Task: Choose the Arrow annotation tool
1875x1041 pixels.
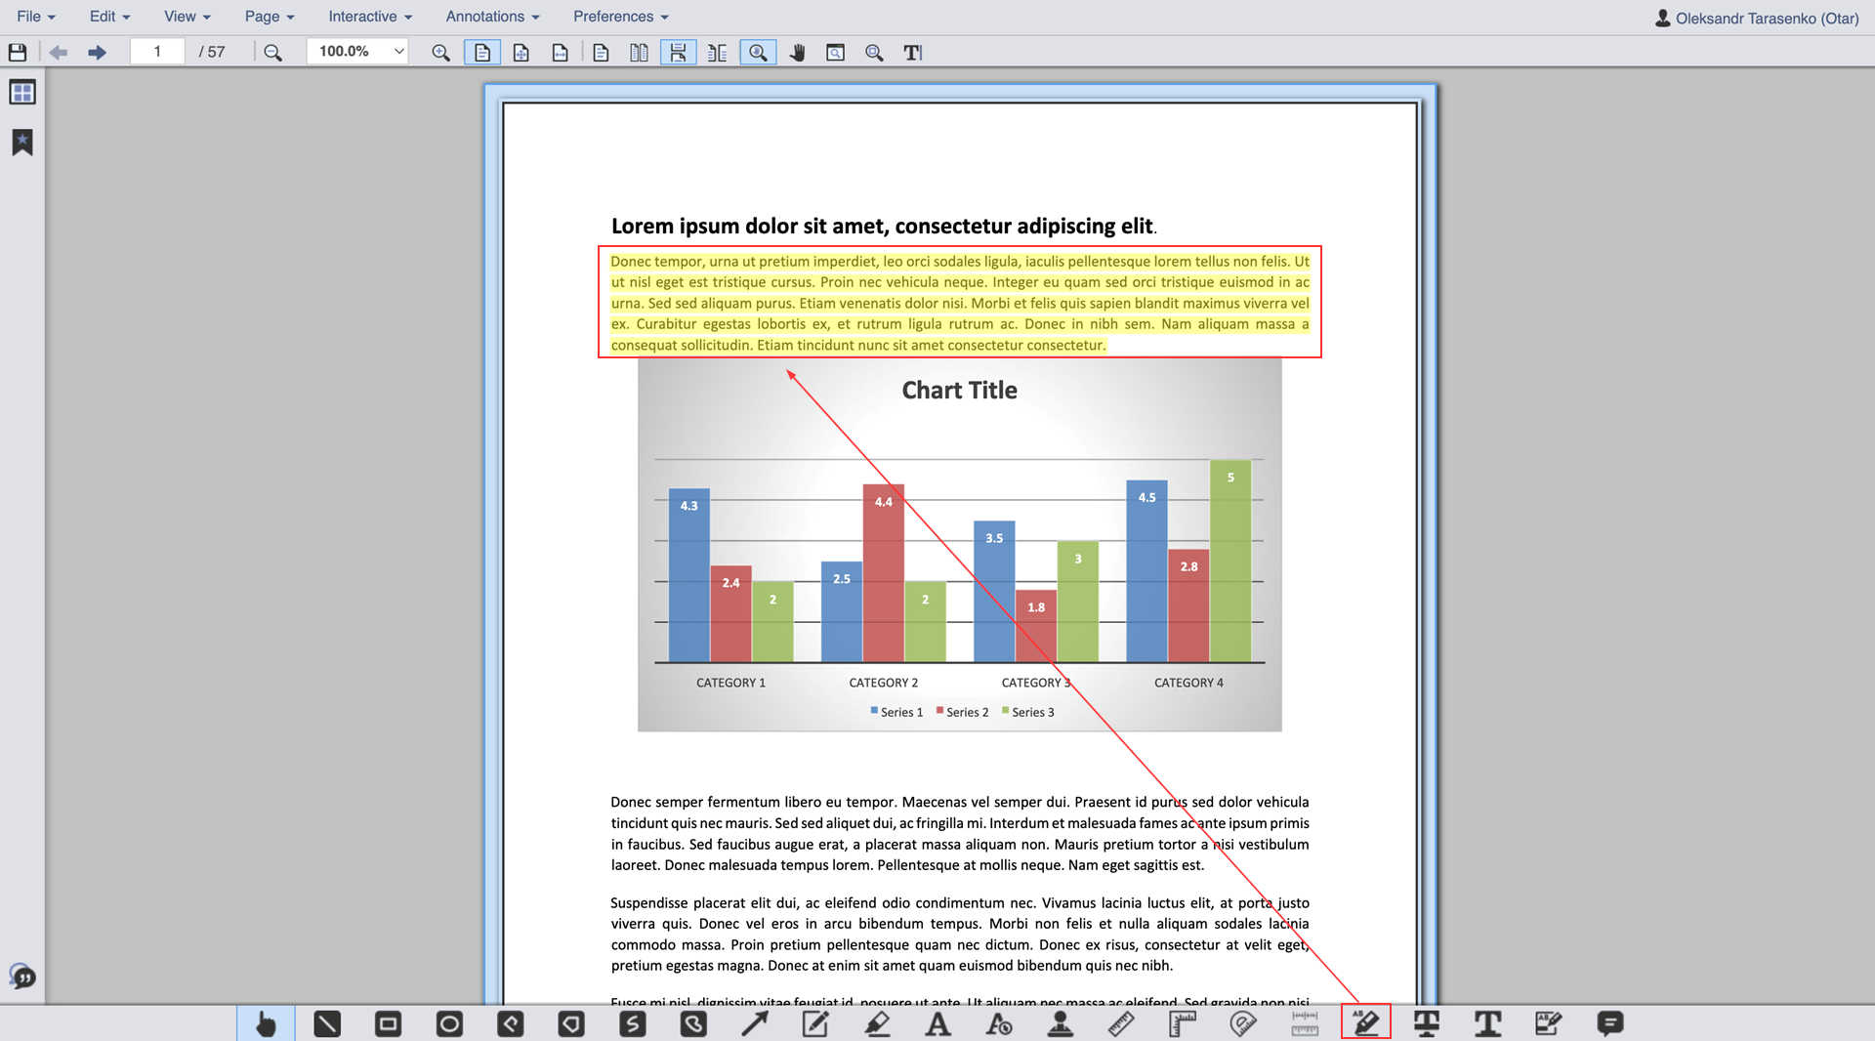Action: coord(754,1023)
